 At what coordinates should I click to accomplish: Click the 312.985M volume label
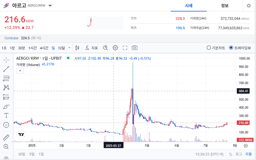(x=245, y=140)
